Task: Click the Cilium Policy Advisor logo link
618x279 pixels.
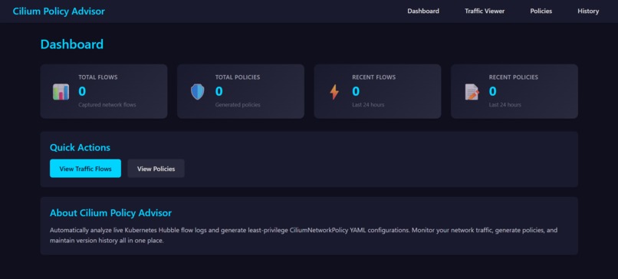Action: point(59,11)
